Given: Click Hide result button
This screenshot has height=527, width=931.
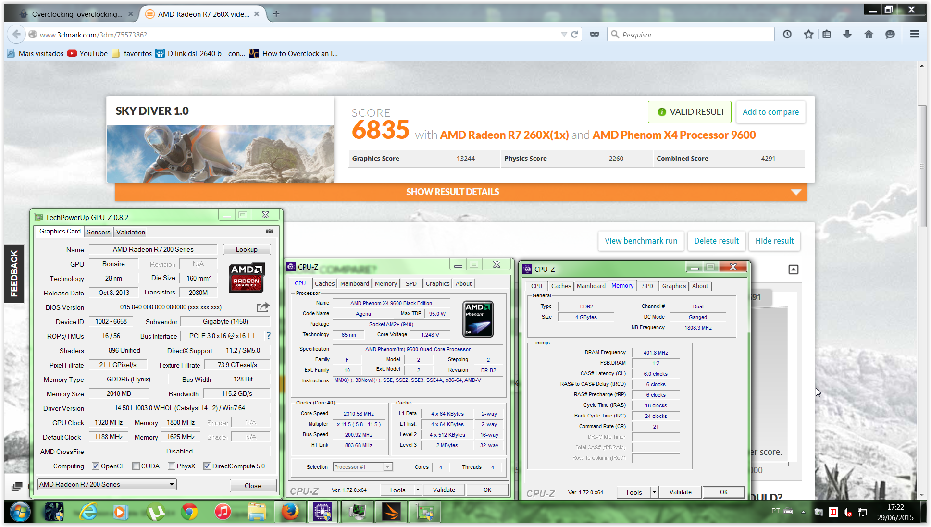Looking at the screenshot, I should [774, 241].
